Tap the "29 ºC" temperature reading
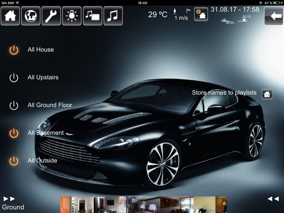The image size is (284, 213). pyautogui.click(x=158, y=14)
